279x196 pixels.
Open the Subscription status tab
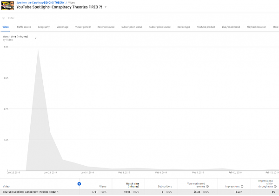132,27
